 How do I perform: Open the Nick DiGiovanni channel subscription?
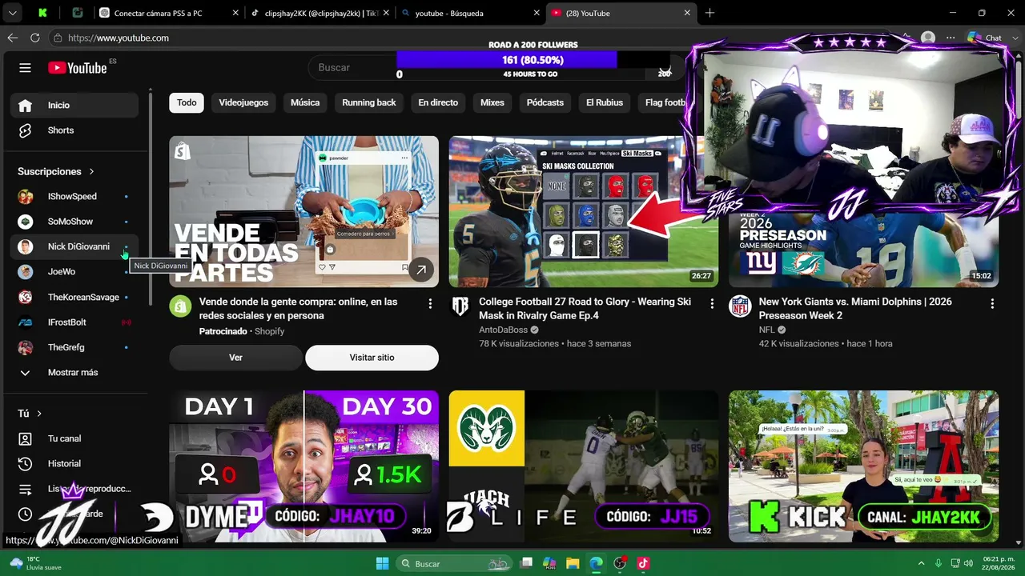tap(74, 246)
